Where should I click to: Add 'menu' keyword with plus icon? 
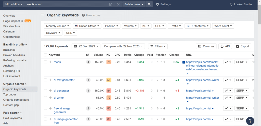50,62
